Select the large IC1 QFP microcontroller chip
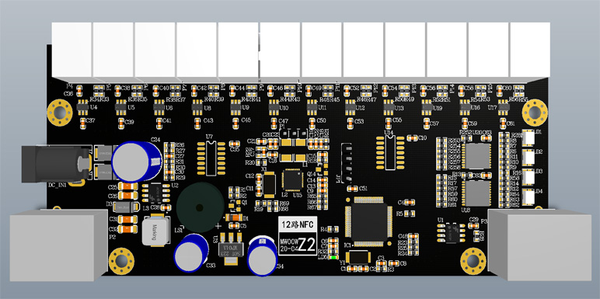600x299 pixels. 369,222
